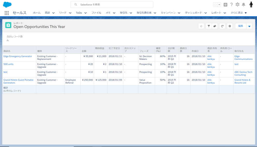Open sfdc kenkyu owner in Edge Emergency row
This screenshot has height=147, width=257.
point(211,58)
